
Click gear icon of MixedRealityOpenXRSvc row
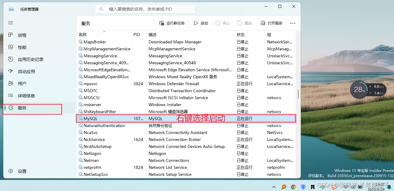[81, 77]
